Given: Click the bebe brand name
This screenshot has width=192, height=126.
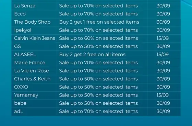Looking at the screenshot, I should [20, 103].
